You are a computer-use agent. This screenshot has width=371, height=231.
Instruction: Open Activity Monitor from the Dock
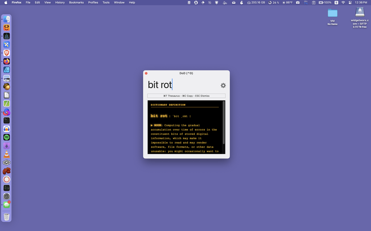[x=6, y=188]
